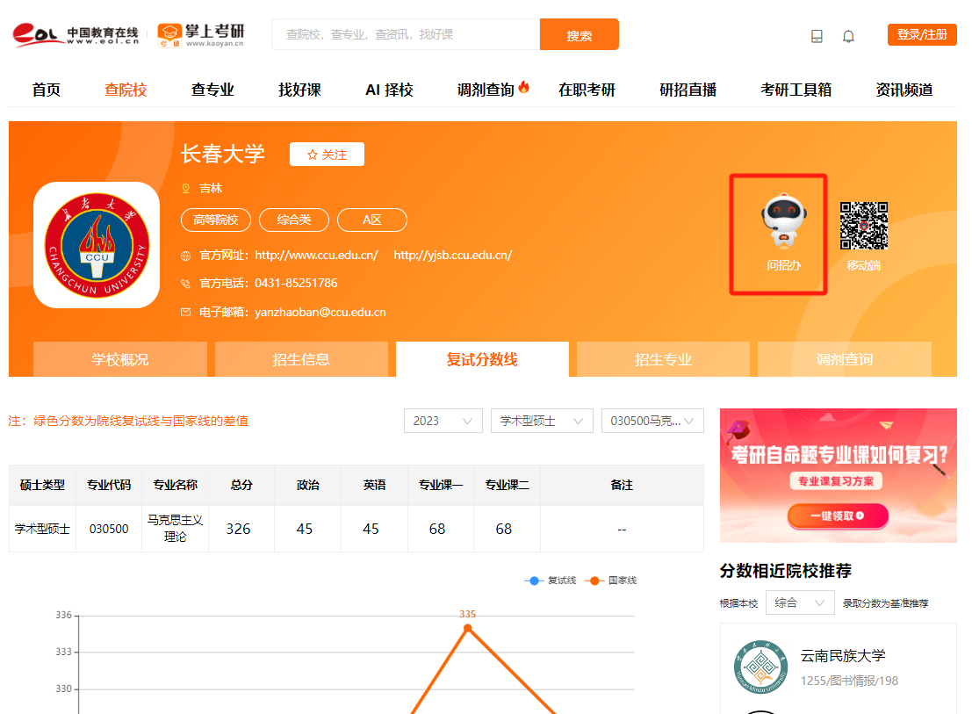Select the 复试分数线 tab
972x714 pixels.
click(482, 359)
